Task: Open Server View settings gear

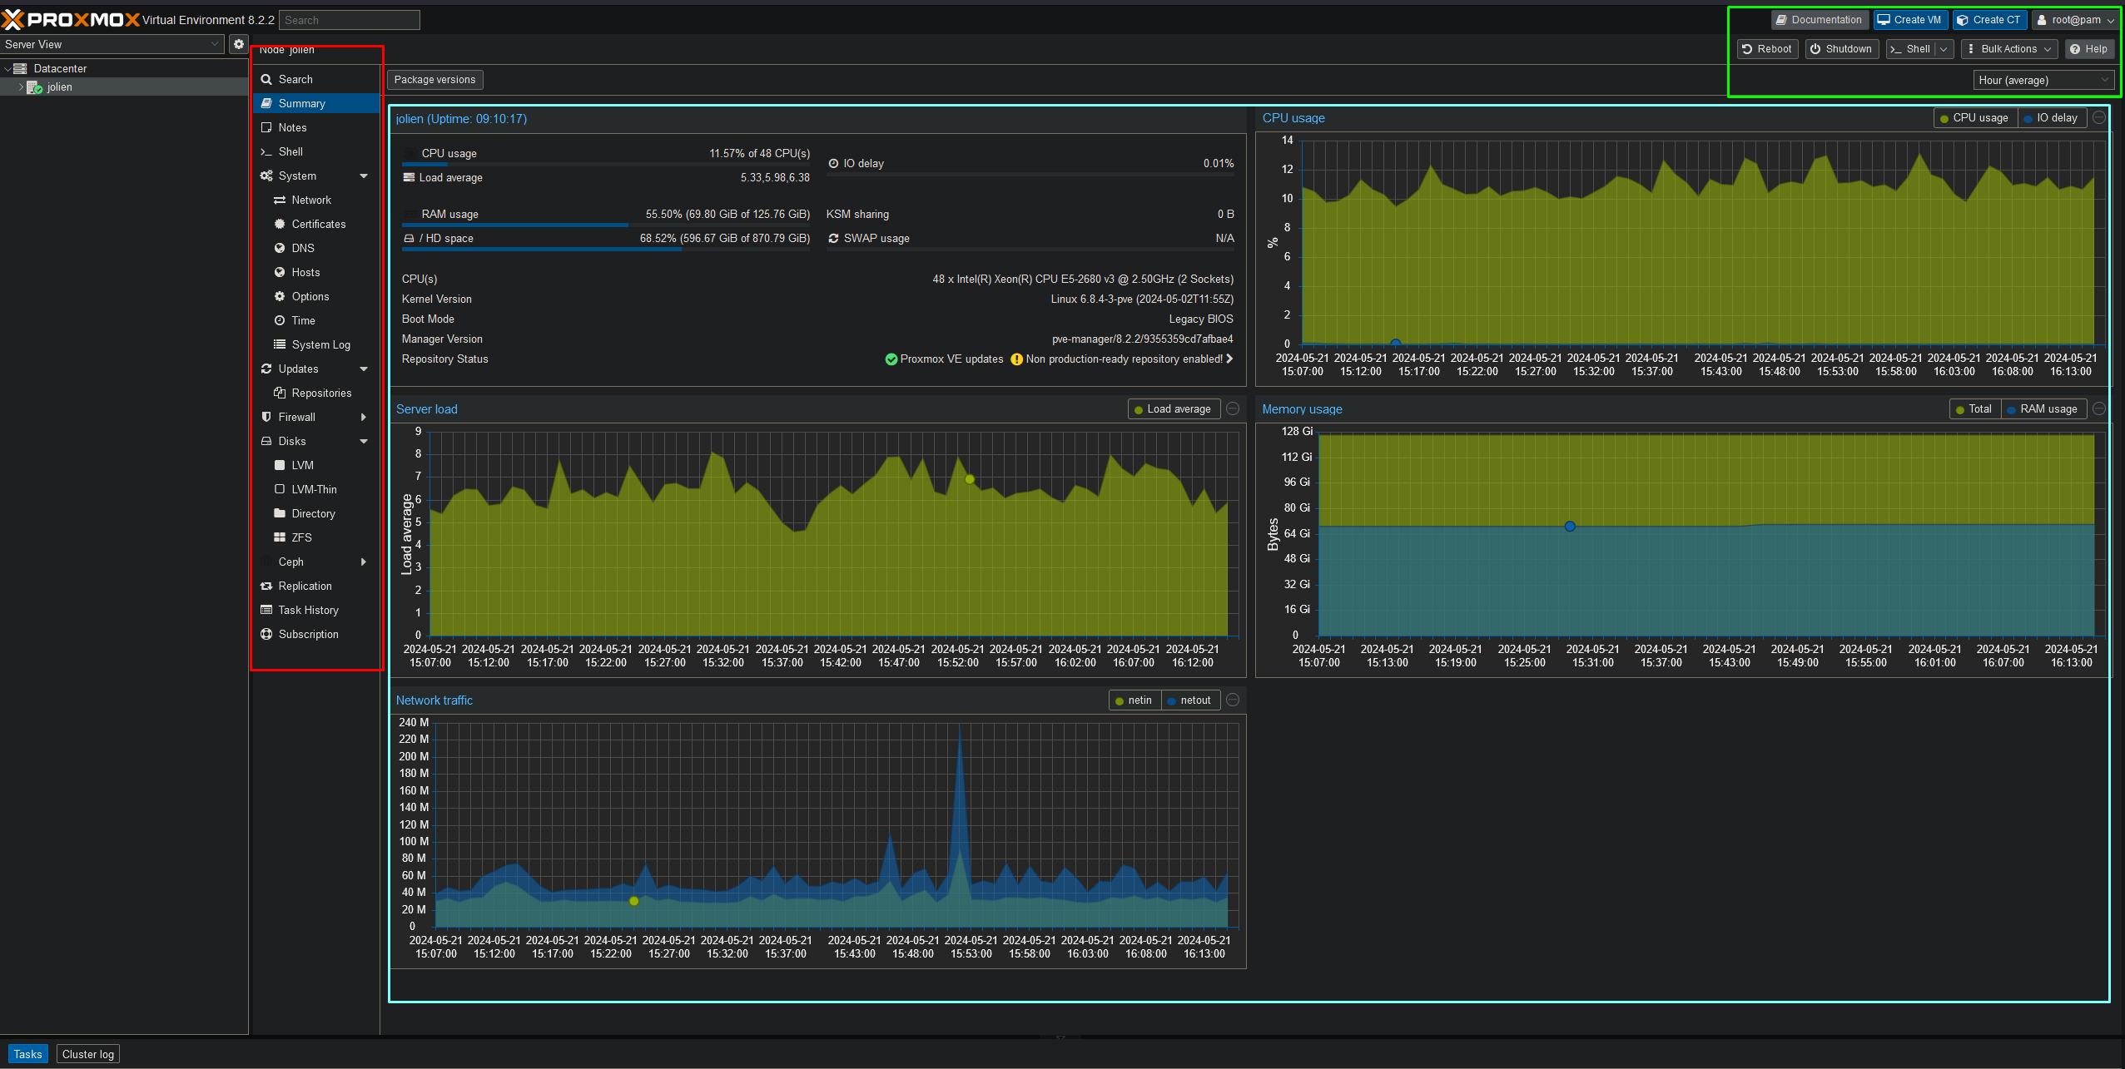Action: tap(239, 44)
